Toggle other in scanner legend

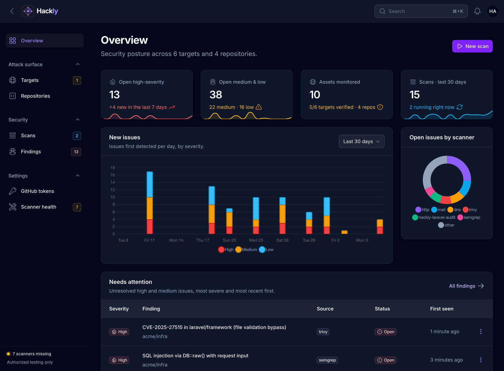click(446, 225)
